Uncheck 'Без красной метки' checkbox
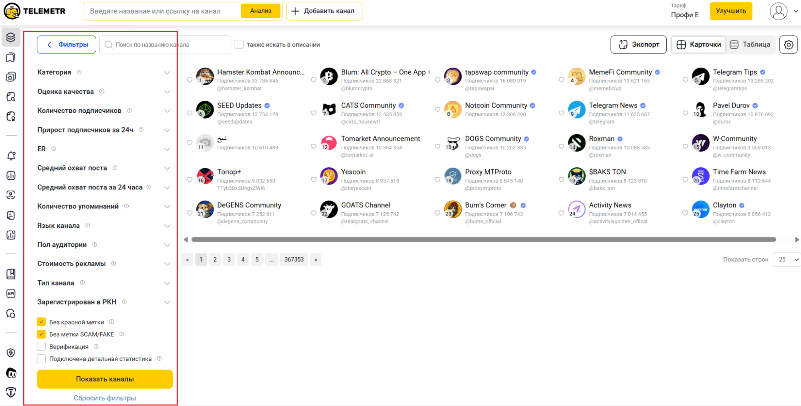This screenshot has height=406, width=801. pos(41,322)
